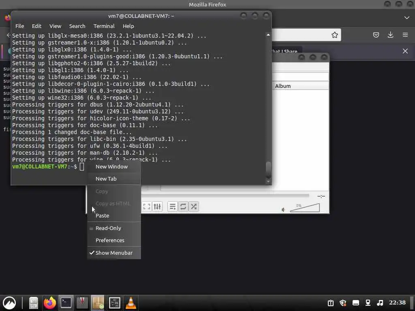The height and width of the screenshot is (311, 415).
Task: Open the file manager from taskbar
Action: click(34, 302)
